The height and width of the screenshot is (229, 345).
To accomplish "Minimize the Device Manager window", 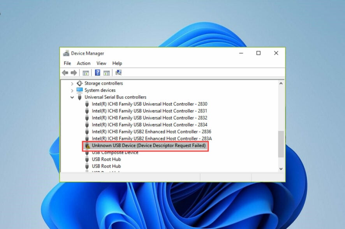I will 241,53.
